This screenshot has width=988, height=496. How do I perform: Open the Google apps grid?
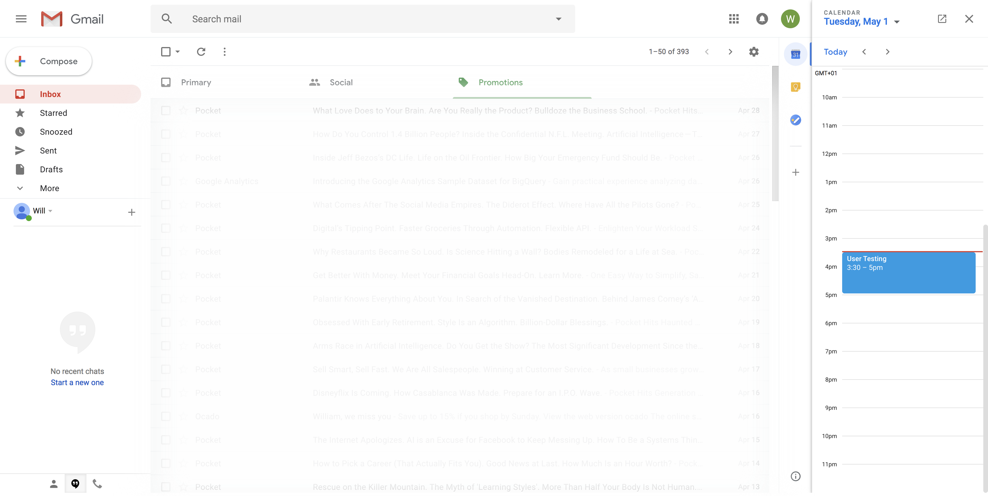tap(733, 19)
